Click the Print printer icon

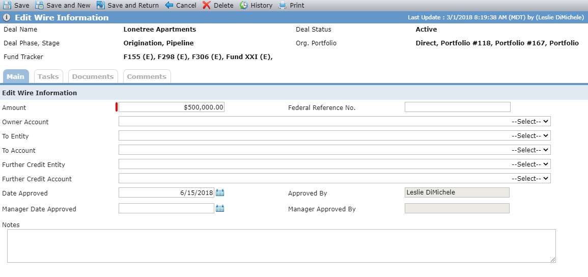pos(283,5)
